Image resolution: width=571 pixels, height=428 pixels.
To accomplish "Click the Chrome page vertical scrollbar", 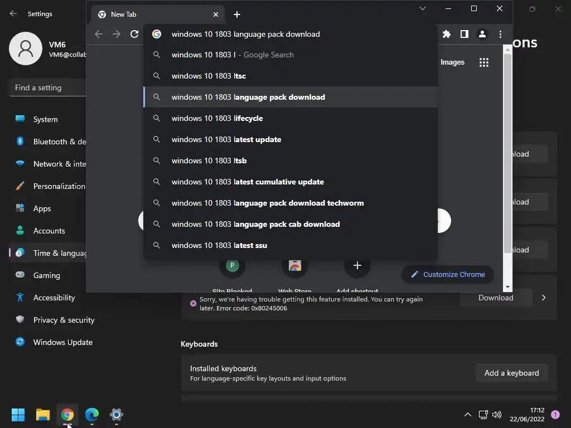I will click(x=507, y=154).
